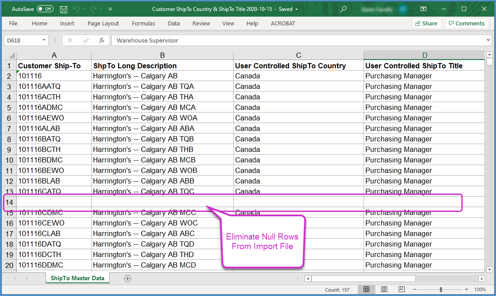Click into the formula bar text
Screen dimensions: 496x296
coord(297,40)
